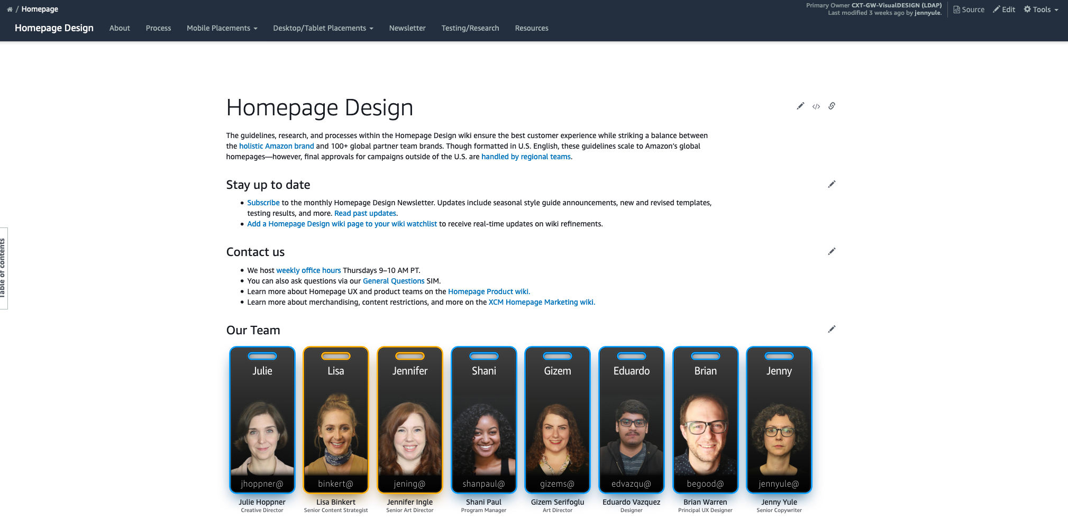Open the weekly office hours link
This screenshot has width=1068, height=529.
[308, 270]
